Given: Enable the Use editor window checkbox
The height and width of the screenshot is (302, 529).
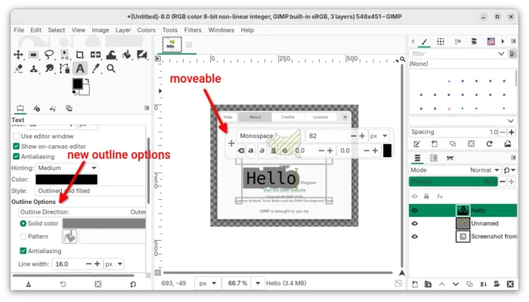Looking at the screenshot, I should click(17, 135).
